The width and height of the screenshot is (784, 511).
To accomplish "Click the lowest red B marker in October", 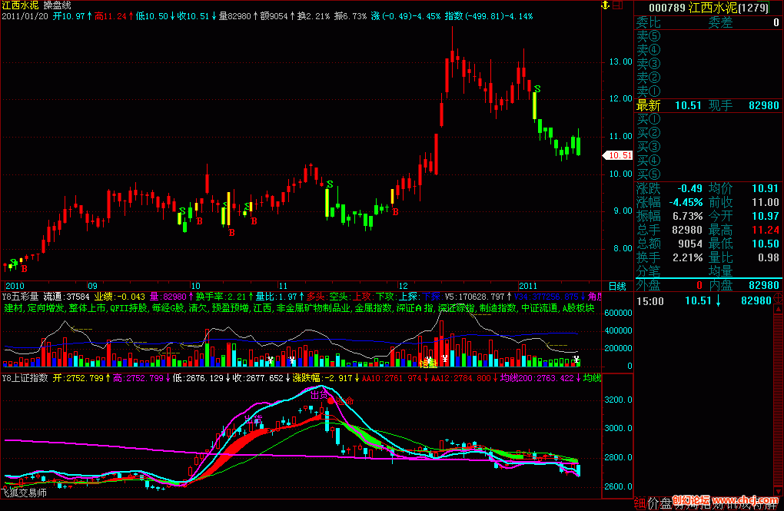I will (231, 233).
